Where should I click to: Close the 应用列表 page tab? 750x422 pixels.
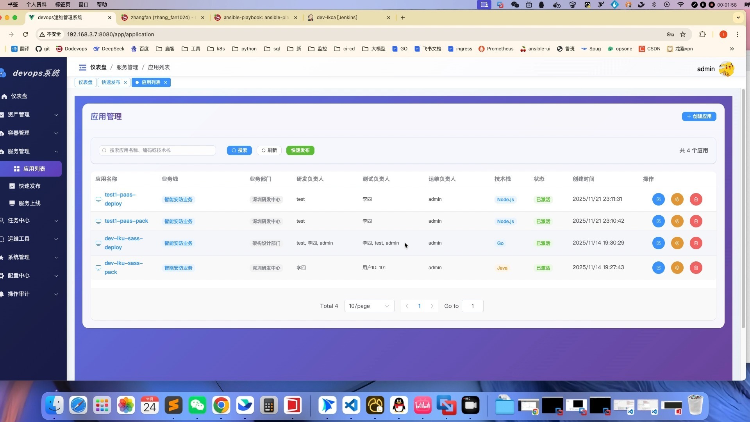[x=166, y=82]
